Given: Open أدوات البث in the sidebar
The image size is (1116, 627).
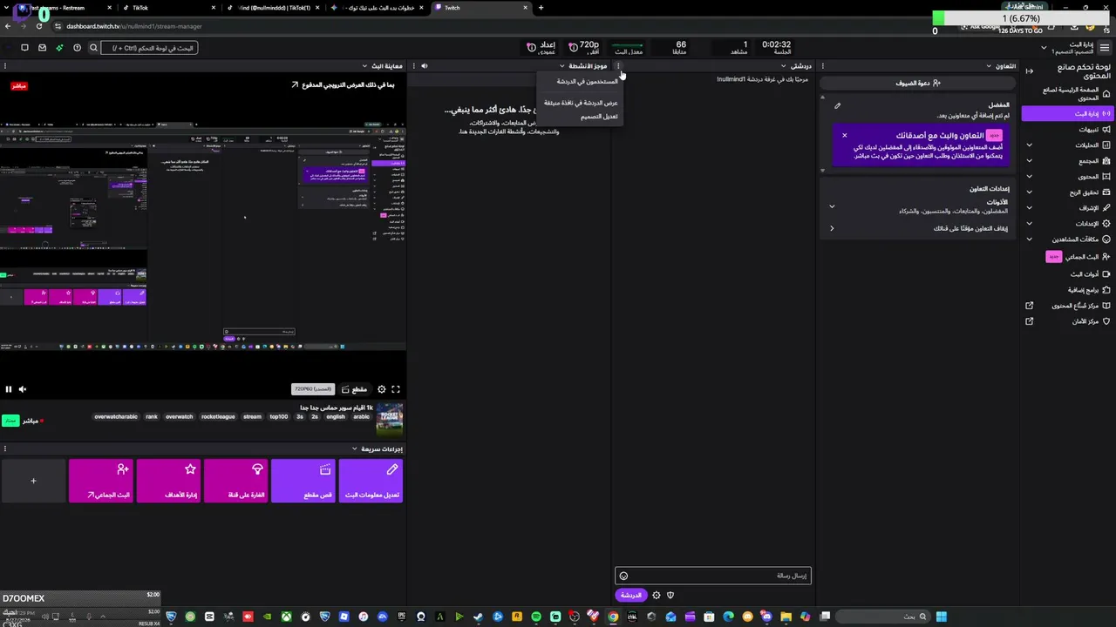Looking at the screenshot, I should point(1067,273).
